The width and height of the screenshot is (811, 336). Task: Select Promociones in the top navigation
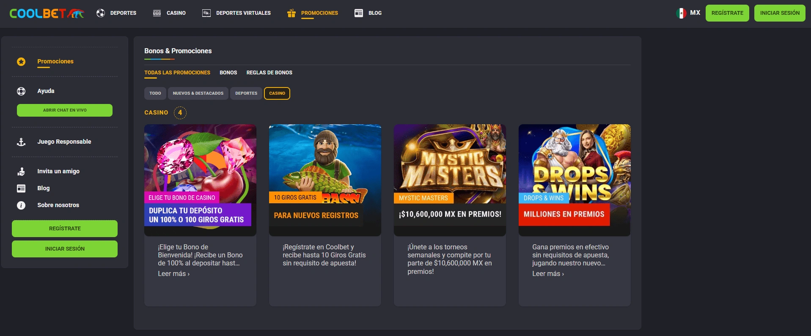click(x=319, y=13)
